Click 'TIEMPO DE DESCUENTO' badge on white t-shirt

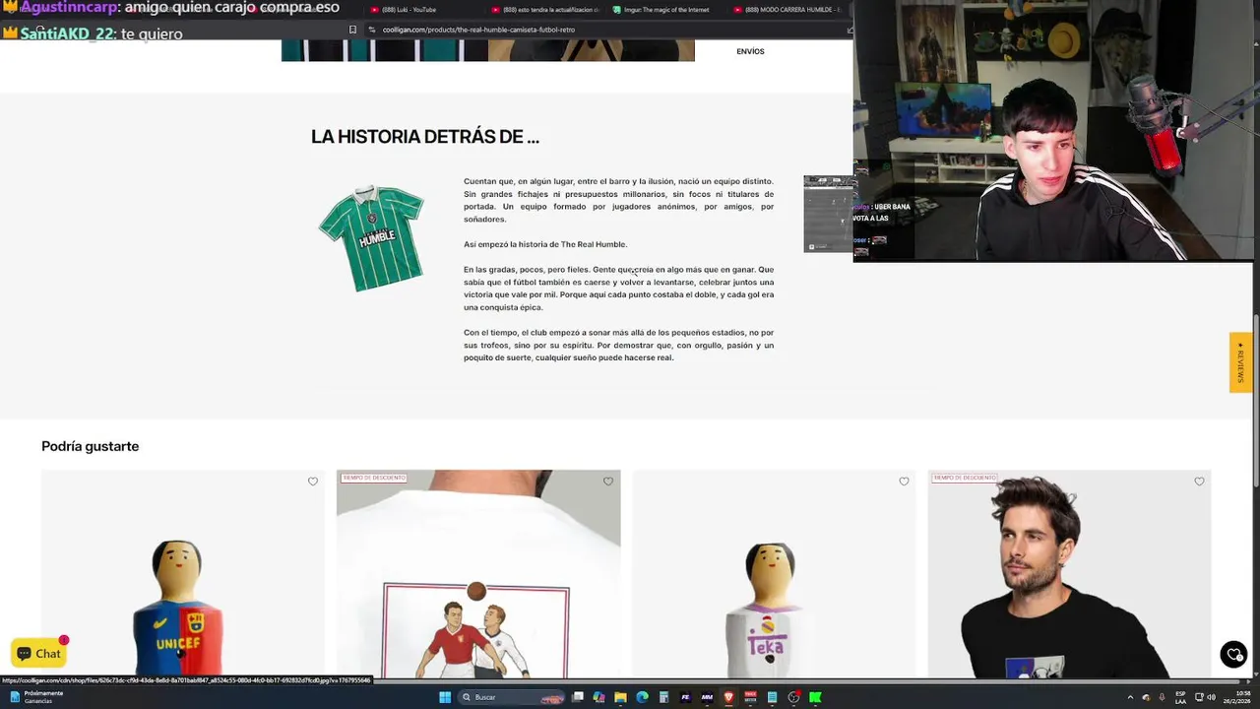pyautogui.click(x=374, y=478)
